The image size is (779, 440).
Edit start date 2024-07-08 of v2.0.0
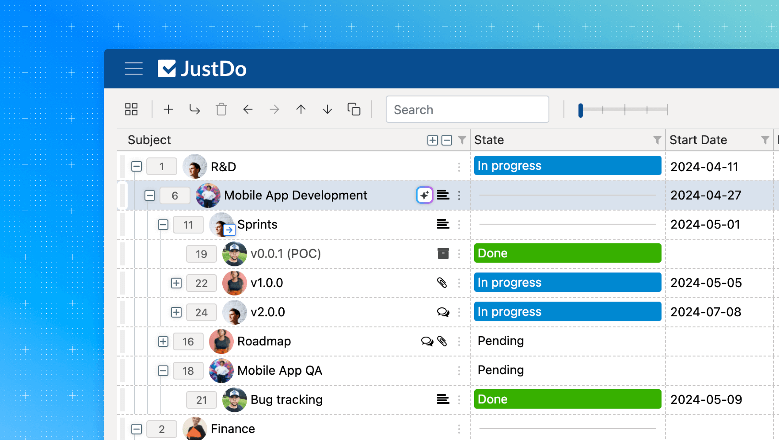pyautogui.click(x=706, y=312)
